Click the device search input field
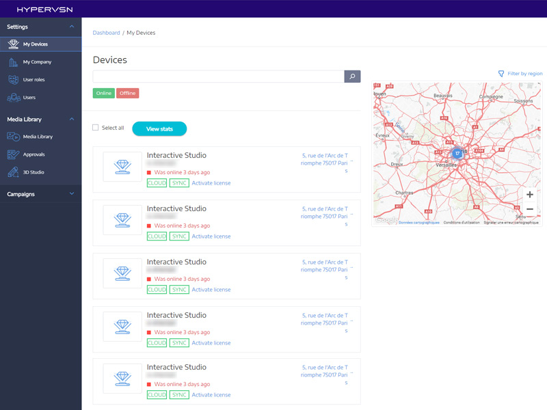The height and width of the screenshot is (410, 547). click(x=218, y=77)
